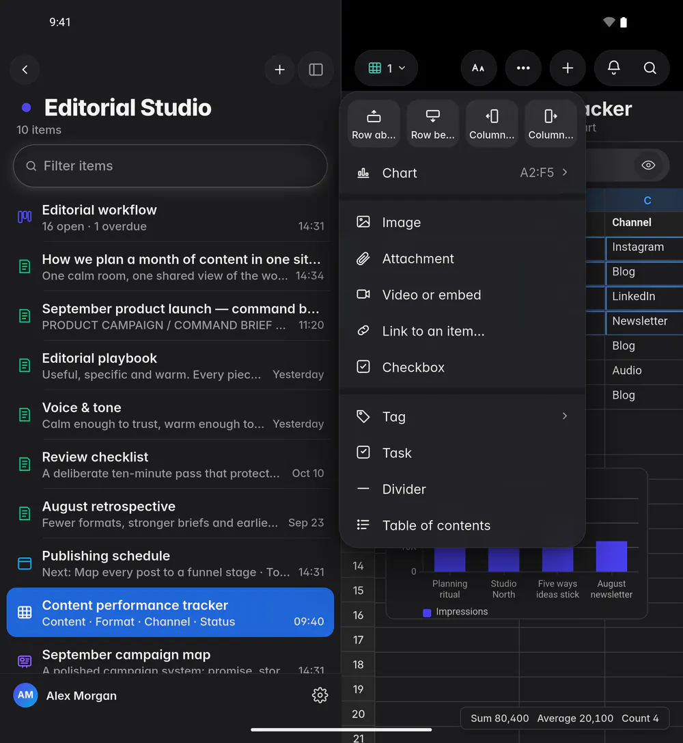Open the August retrospective document
683x743 pixels.
170,514
